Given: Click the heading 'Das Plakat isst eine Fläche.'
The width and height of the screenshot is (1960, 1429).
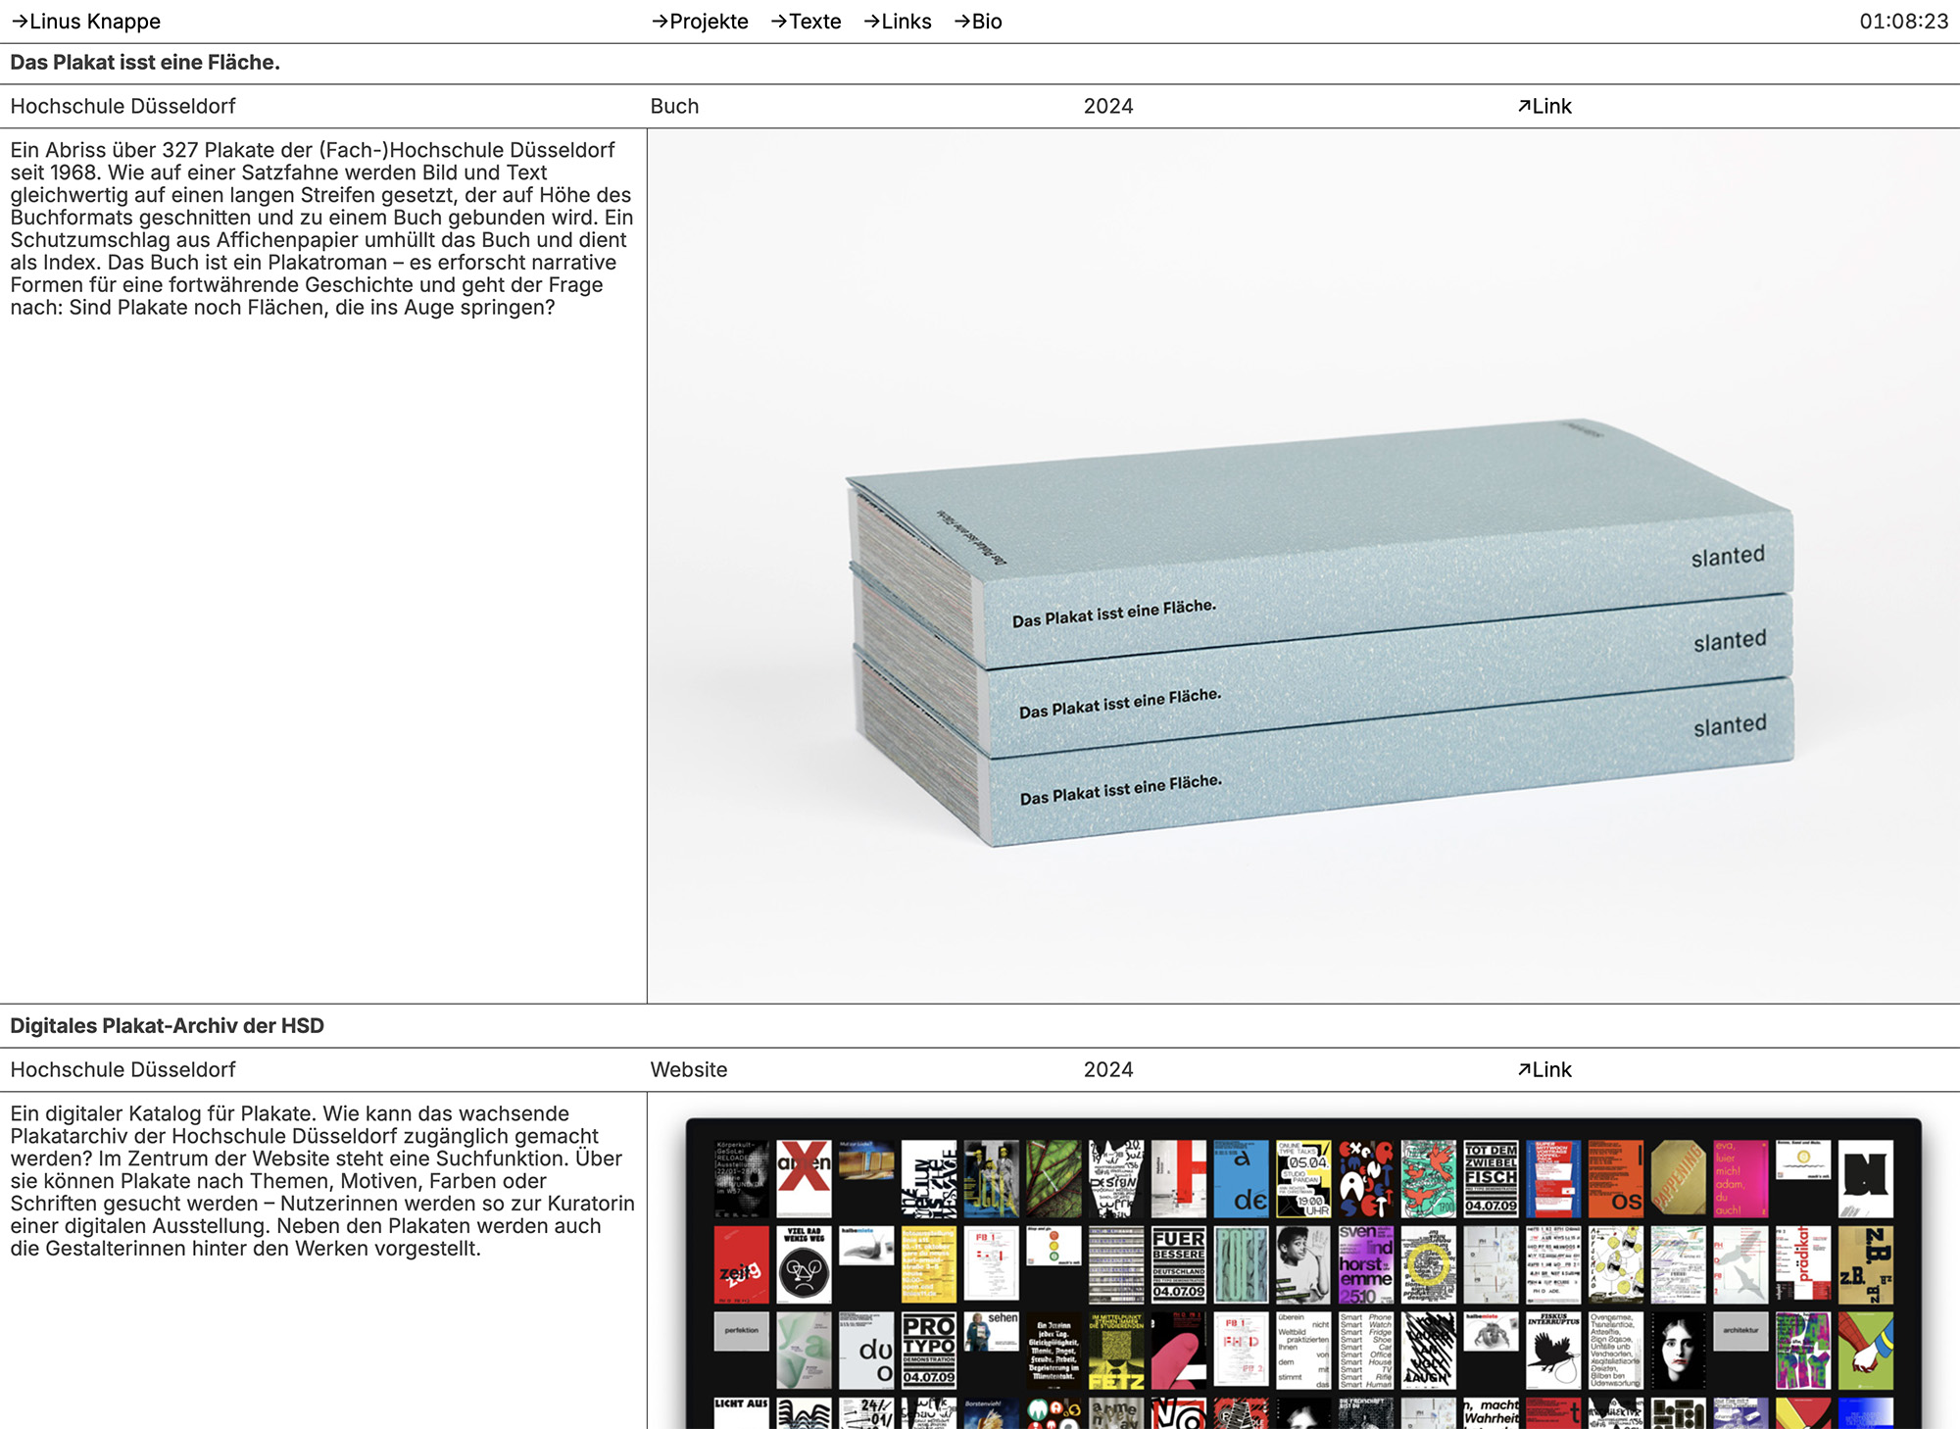Looking at the screenshot, I should point(145,63).
